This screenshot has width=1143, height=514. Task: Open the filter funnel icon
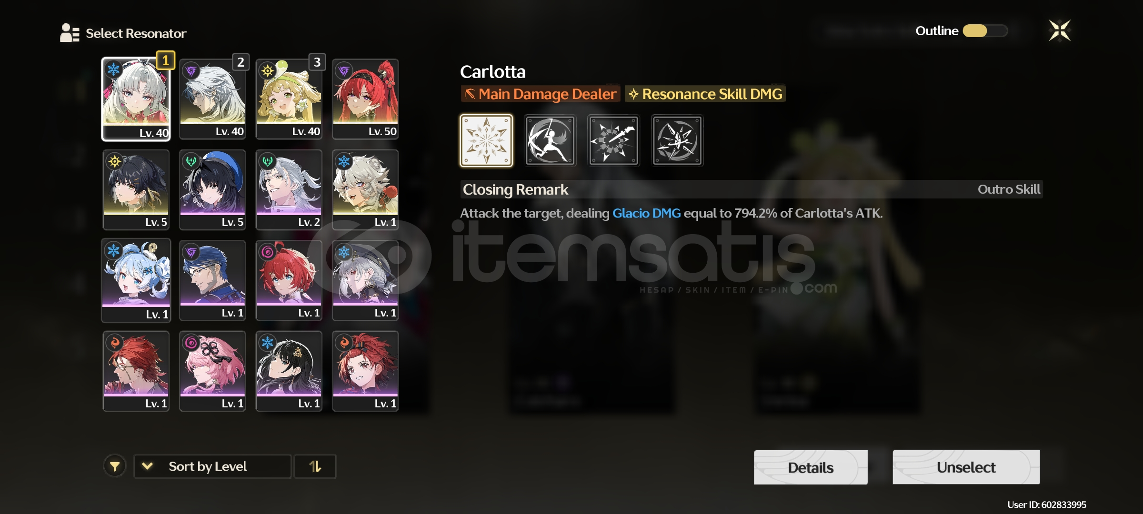[x=115, y=466]
